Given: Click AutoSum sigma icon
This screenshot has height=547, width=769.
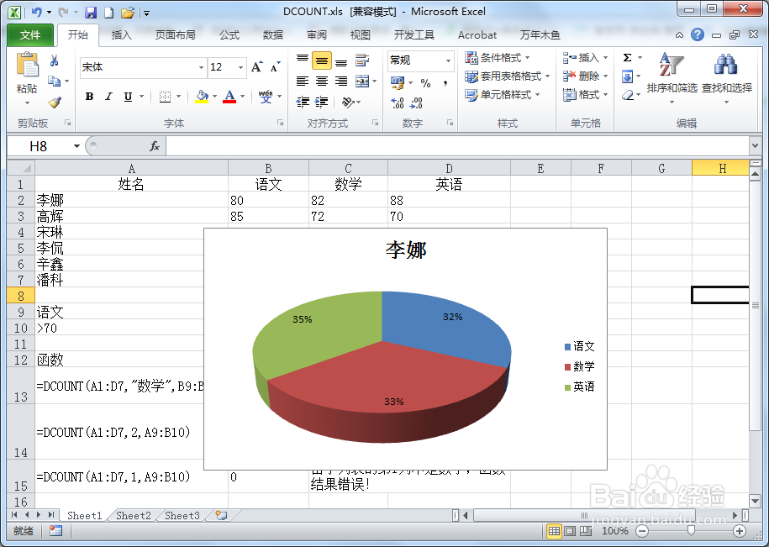Looking at the screenshot, I should tap(627, 58).
